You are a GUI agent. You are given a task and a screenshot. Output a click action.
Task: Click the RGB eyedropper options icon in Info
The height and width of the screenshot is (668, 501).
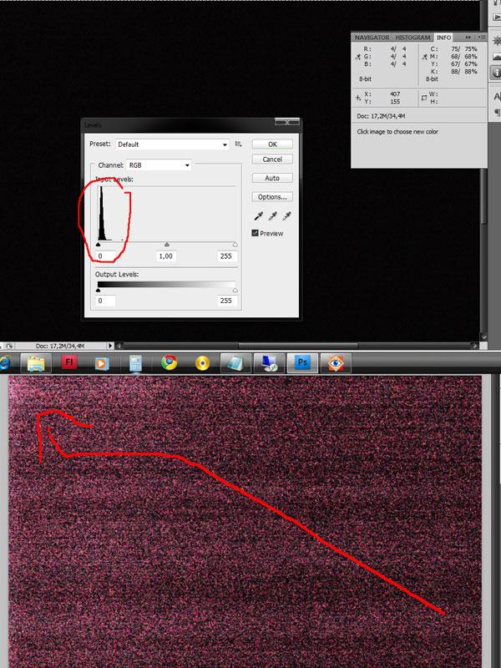coord(358,57)
